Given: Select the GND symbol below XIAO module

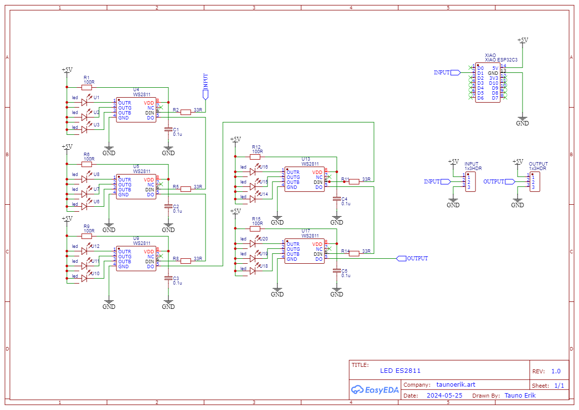Looking at the screenshot, I should [x=522, y=121].
